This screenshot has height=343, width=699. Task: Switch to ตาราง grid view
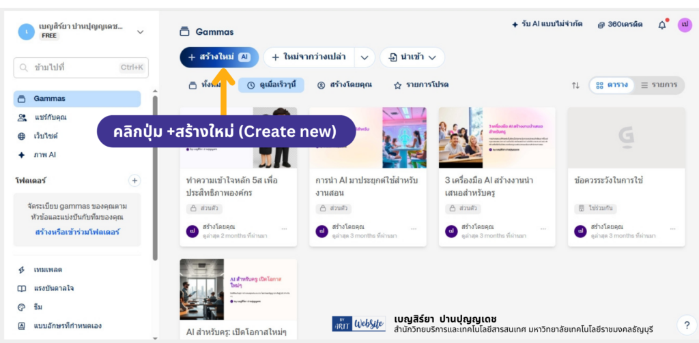(x=612, y=85)
